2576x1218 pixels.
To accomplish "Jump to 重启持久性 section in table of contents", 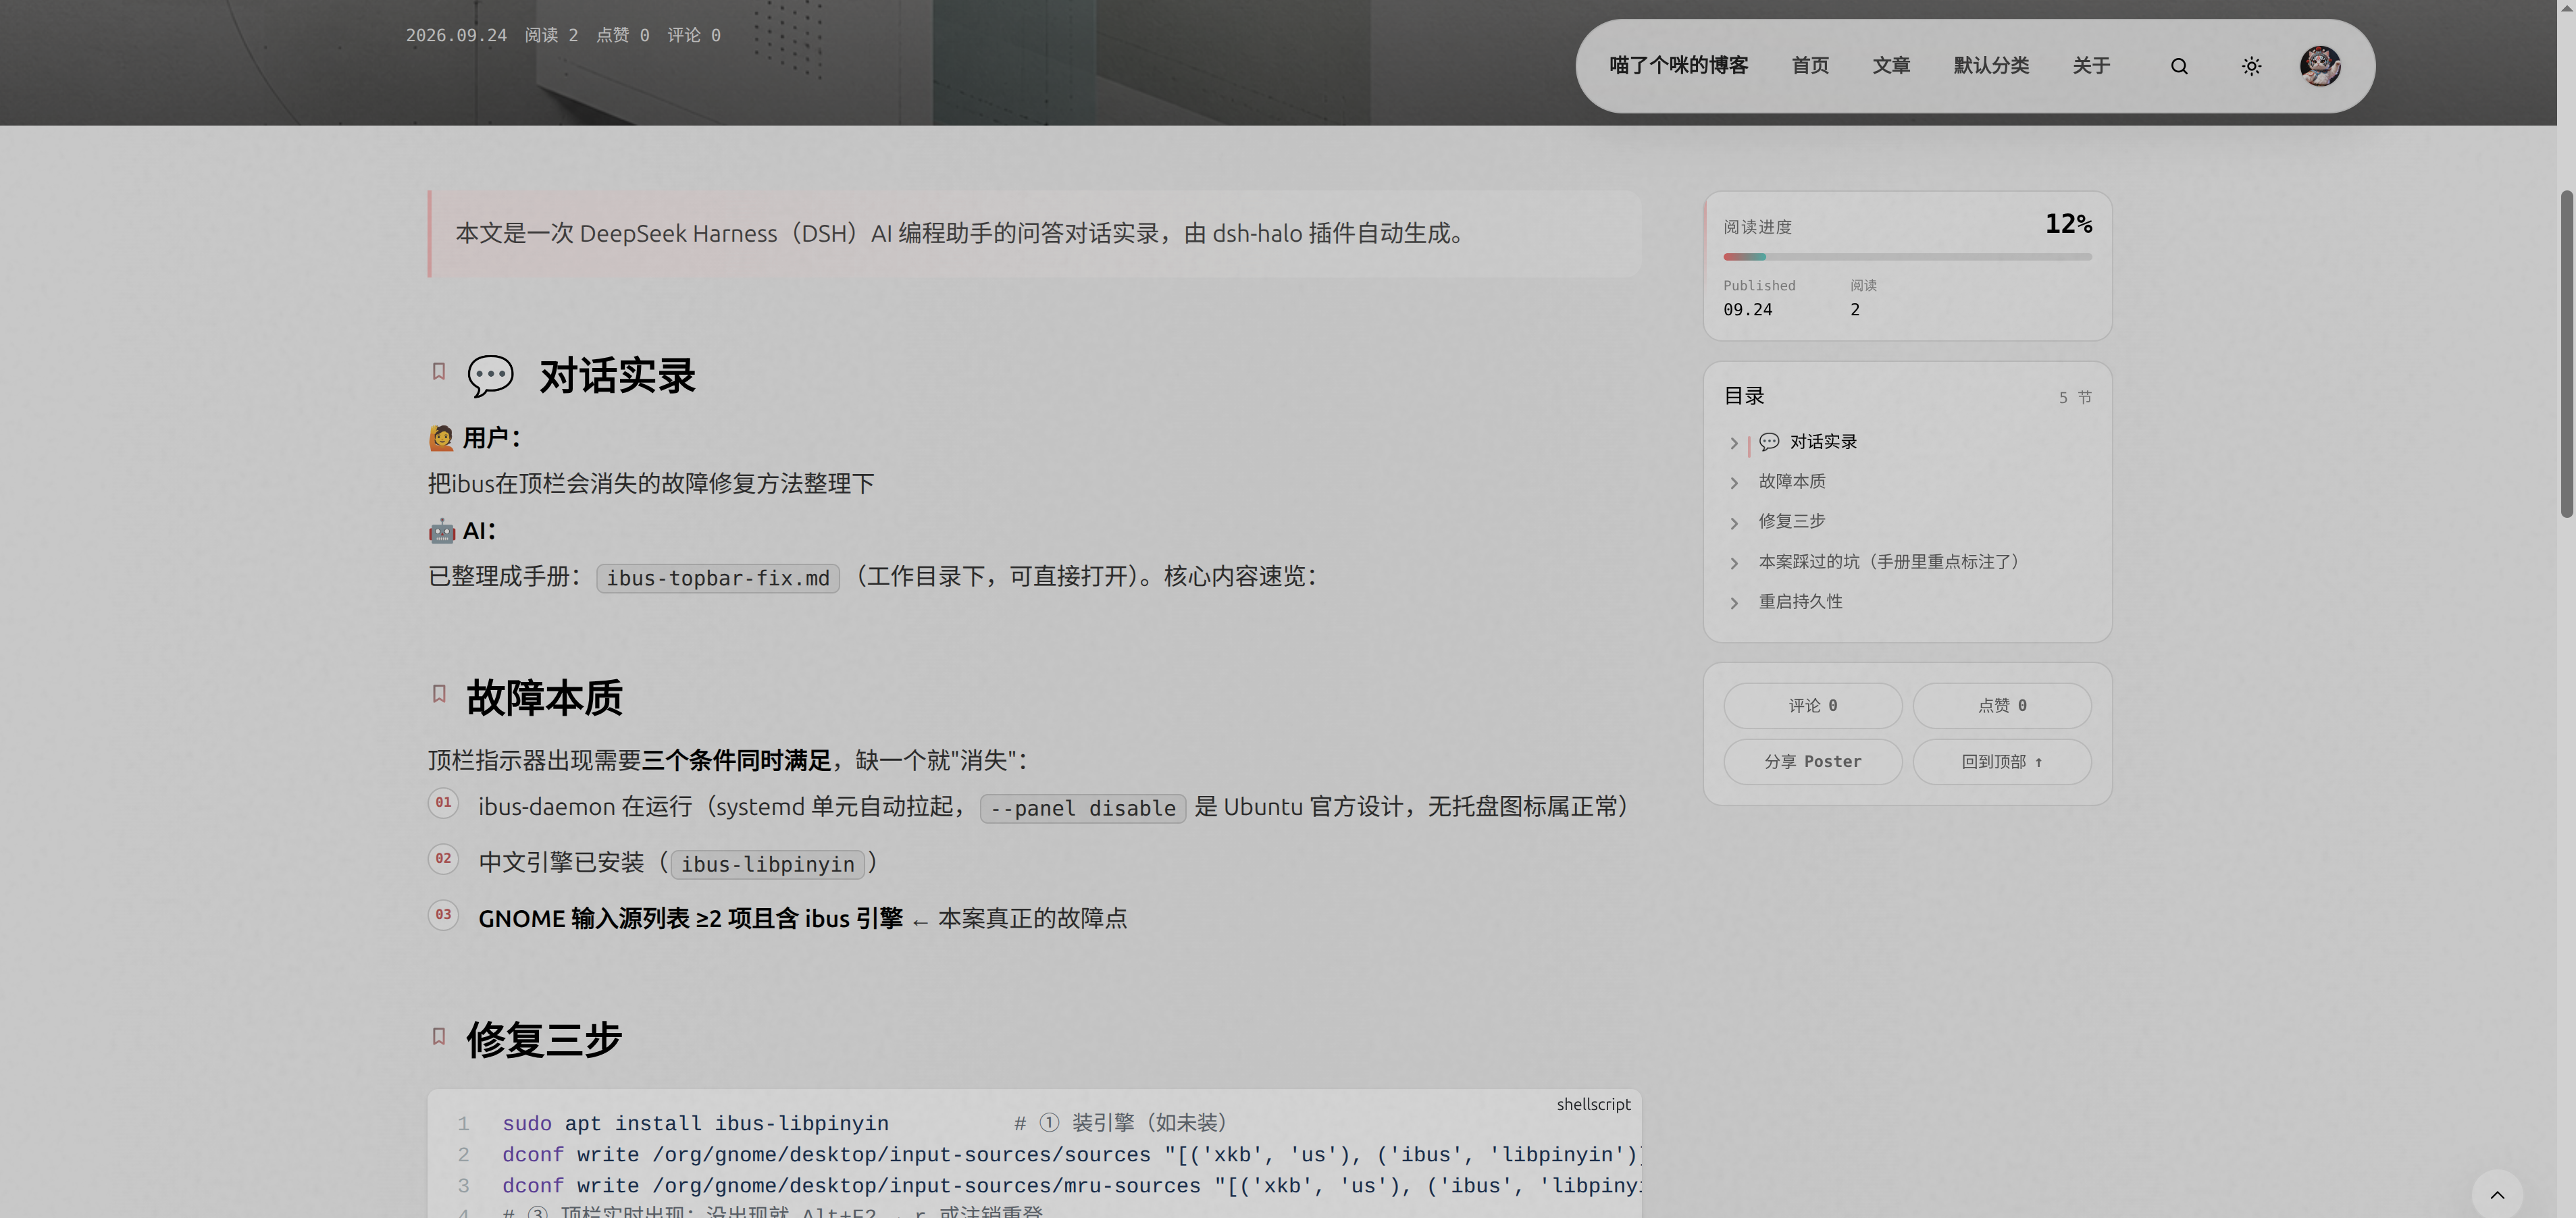I will pyautogui.click(x=1800, y=602).
